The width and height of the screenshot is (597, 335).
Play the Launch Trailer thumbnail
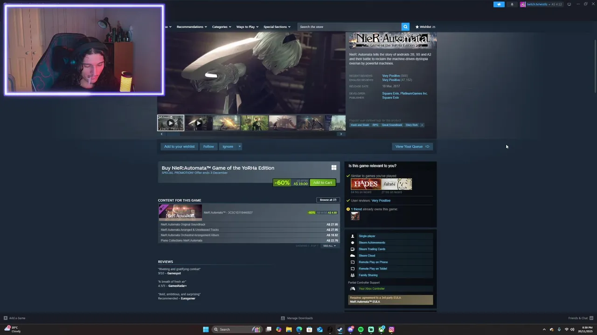point(171,123)
